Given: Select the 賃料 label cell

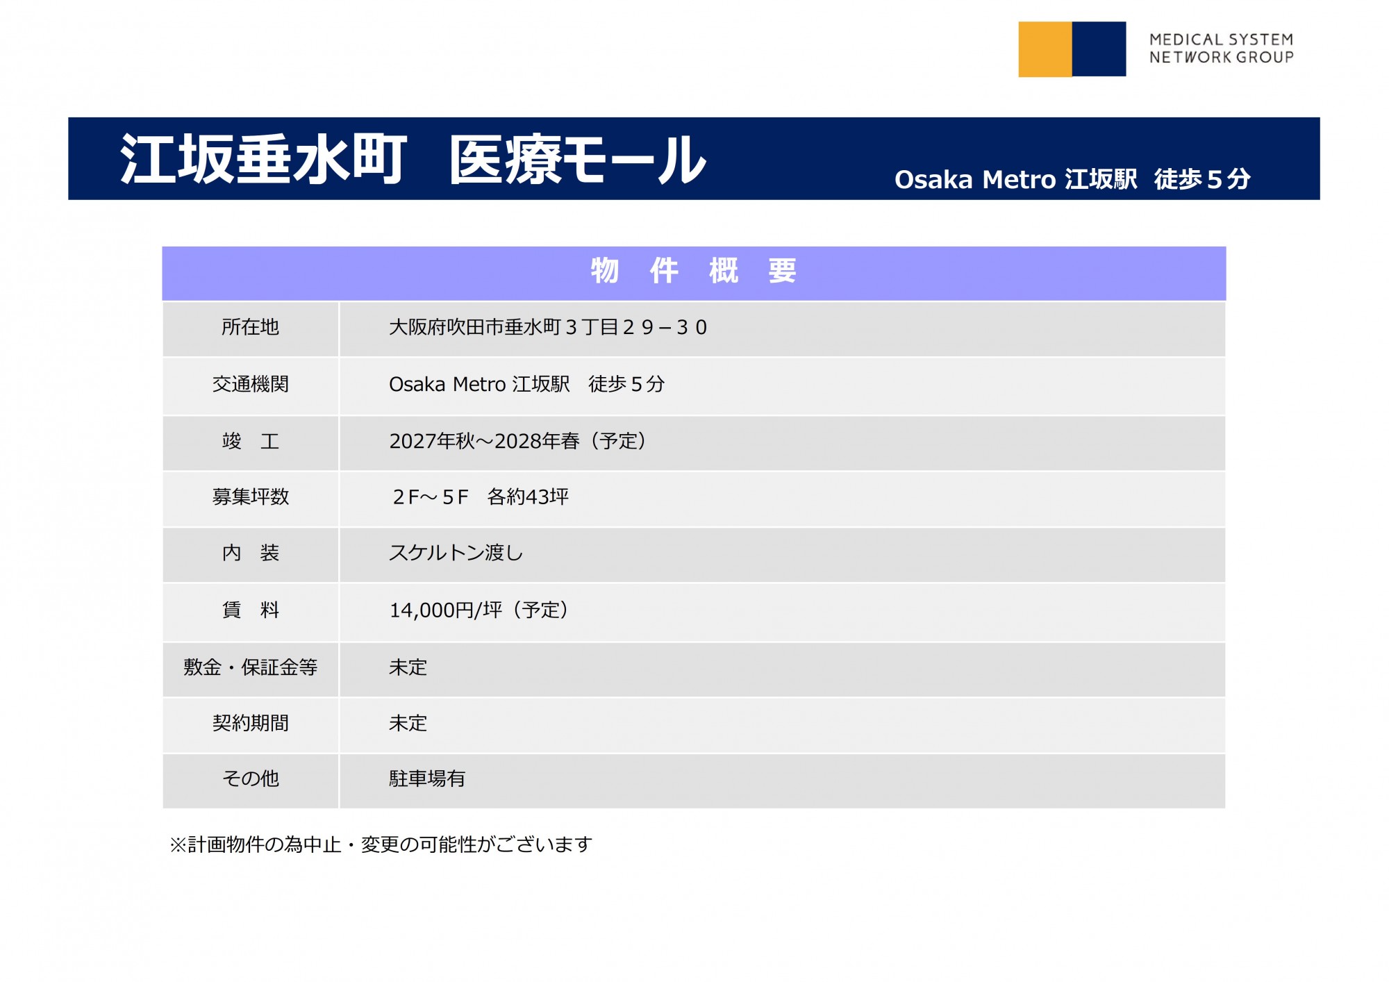Looking at the screenshot, I should tap(250, 610).
